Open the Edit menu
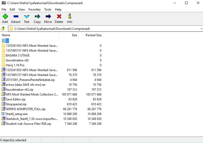The height and width of the screenshot is (143, 203). [12, 9]
